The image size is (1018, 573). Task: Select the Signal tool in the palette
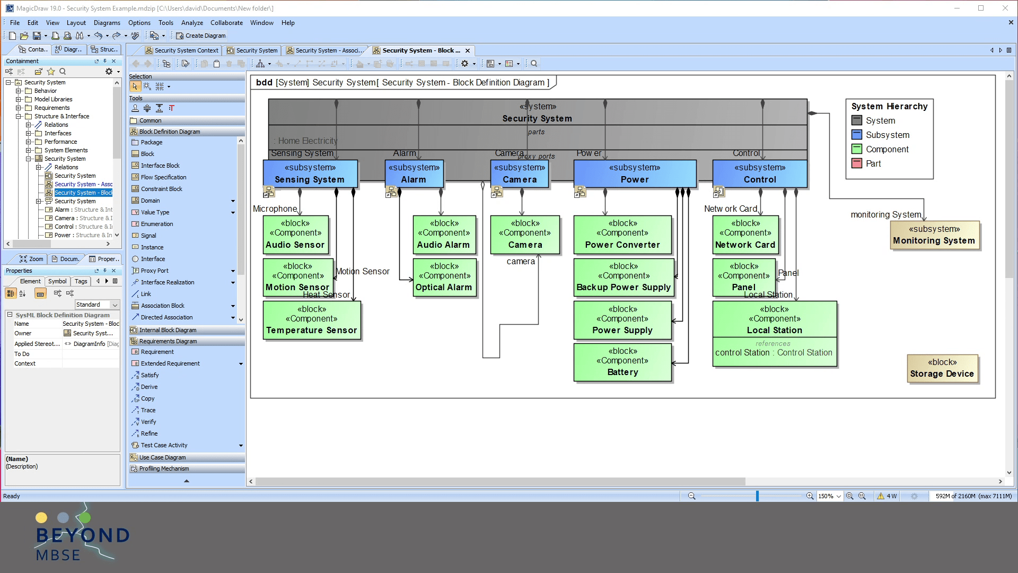click(147, 235)
